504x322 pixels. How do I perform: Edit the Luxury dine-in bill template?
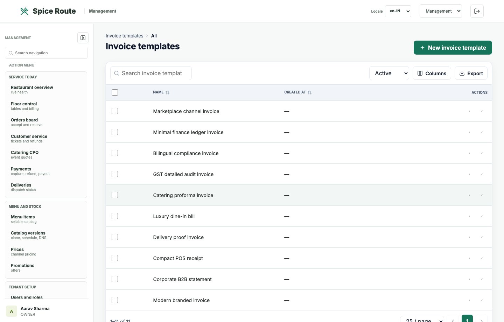point(482,216)
